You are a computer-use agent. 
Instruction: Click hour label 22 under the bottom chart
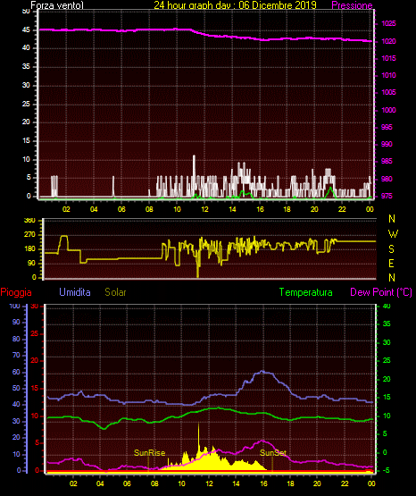coord(345,483)
